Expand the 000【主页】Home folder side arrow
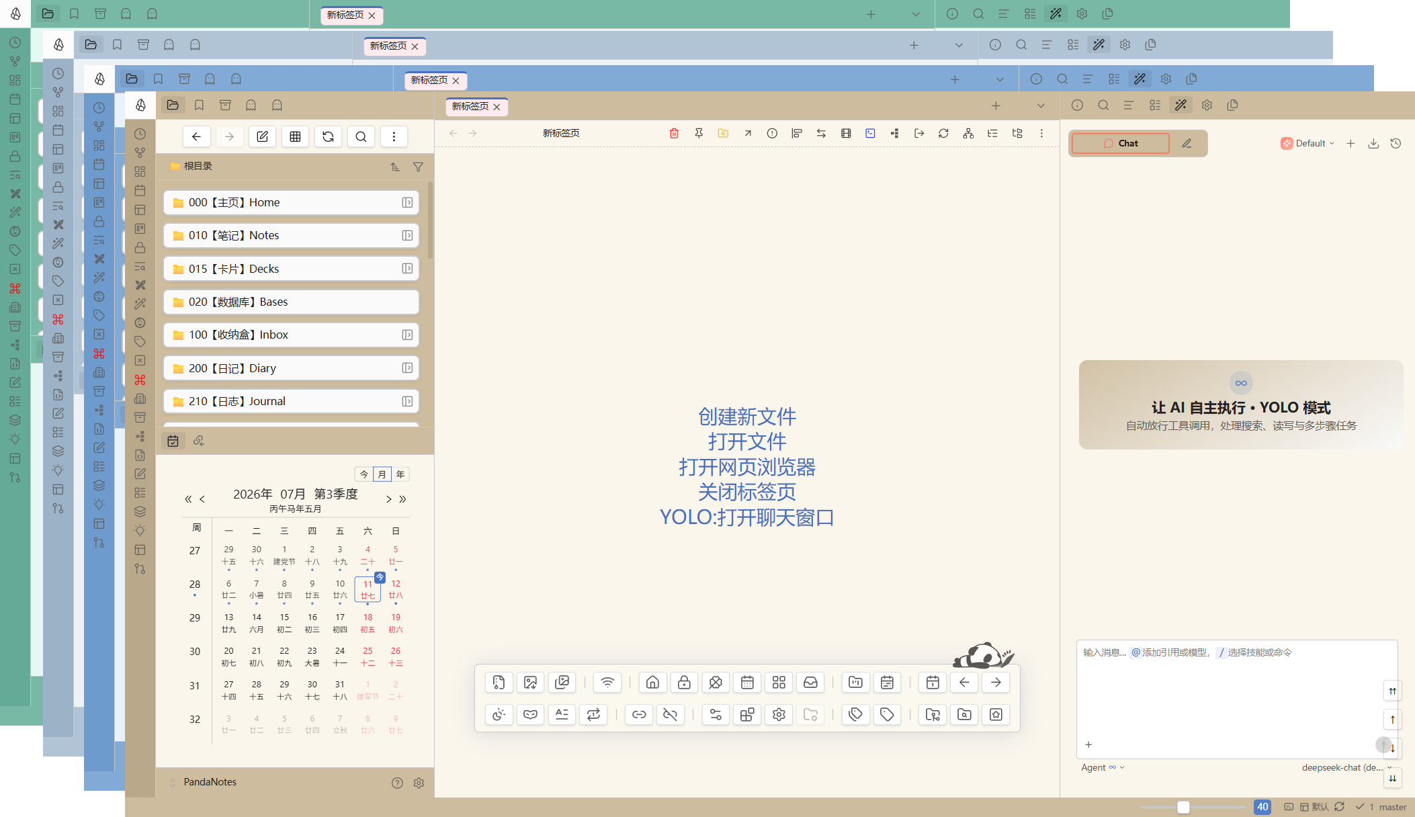Image resolution: width=1415 pixels, height=817 pixels. click(x=407, y=202)
